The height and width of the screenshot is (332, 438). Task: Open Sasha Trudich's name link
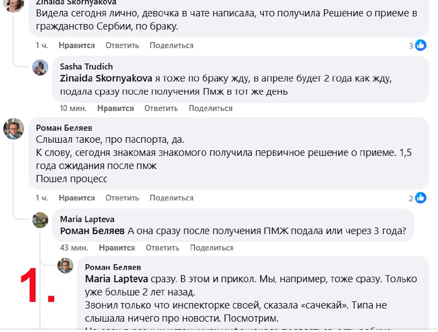[87, 67]
